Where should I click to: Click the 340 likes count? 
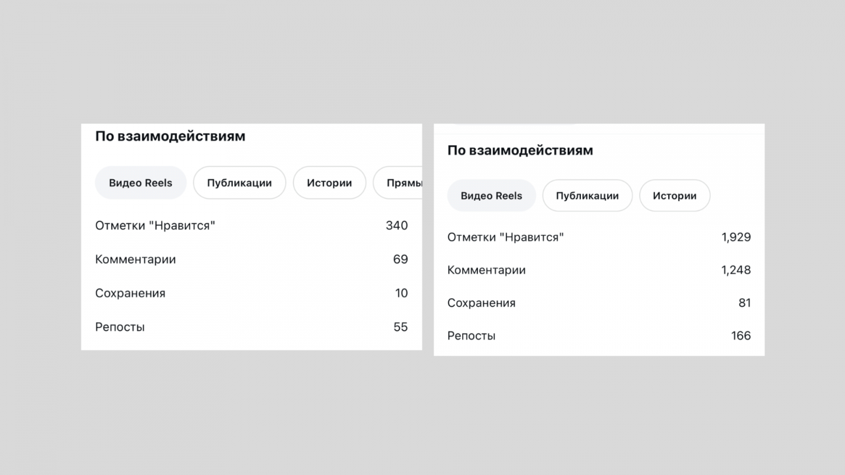(x=397, y=225)
